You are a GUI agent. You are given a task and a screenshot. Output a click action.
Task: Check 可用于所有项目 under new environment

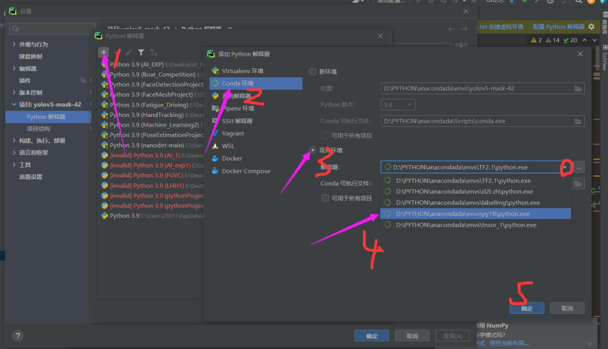tap(325, 135)
